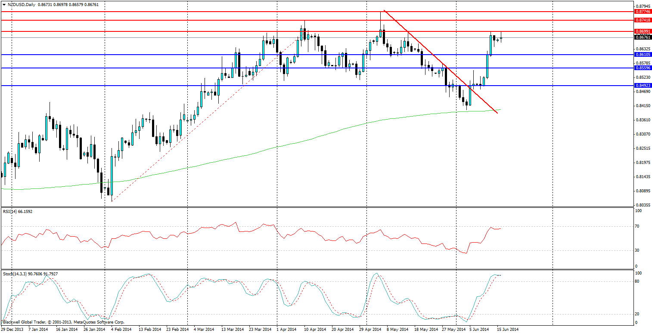The image size is (652, 333).
Task: Click the 23 Feb 2014 date label
Action: 178,330
